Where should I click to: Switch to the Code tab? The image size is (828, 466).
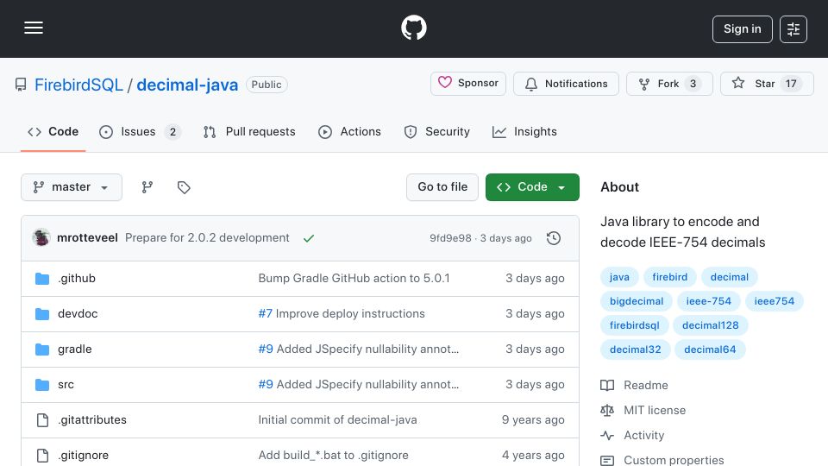(x=53, y=131)
